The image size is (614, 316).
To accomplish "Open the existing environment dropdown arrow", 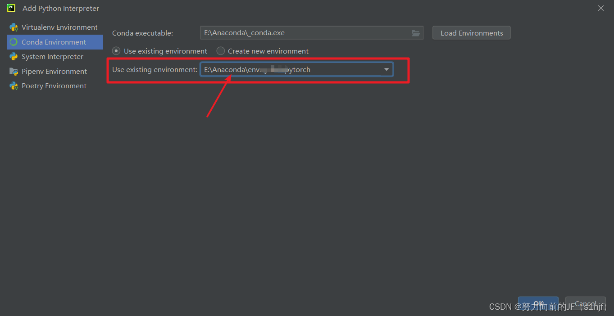I will coord(387,70).
